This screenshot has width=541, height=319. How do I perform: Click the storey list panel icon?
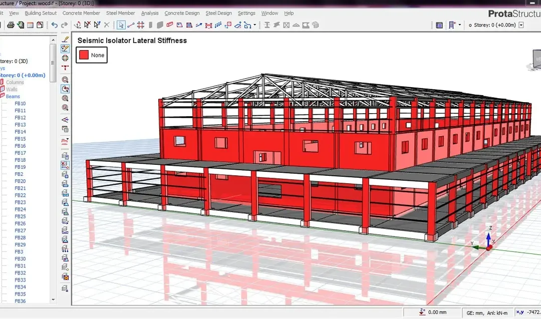tap(439, 25)
